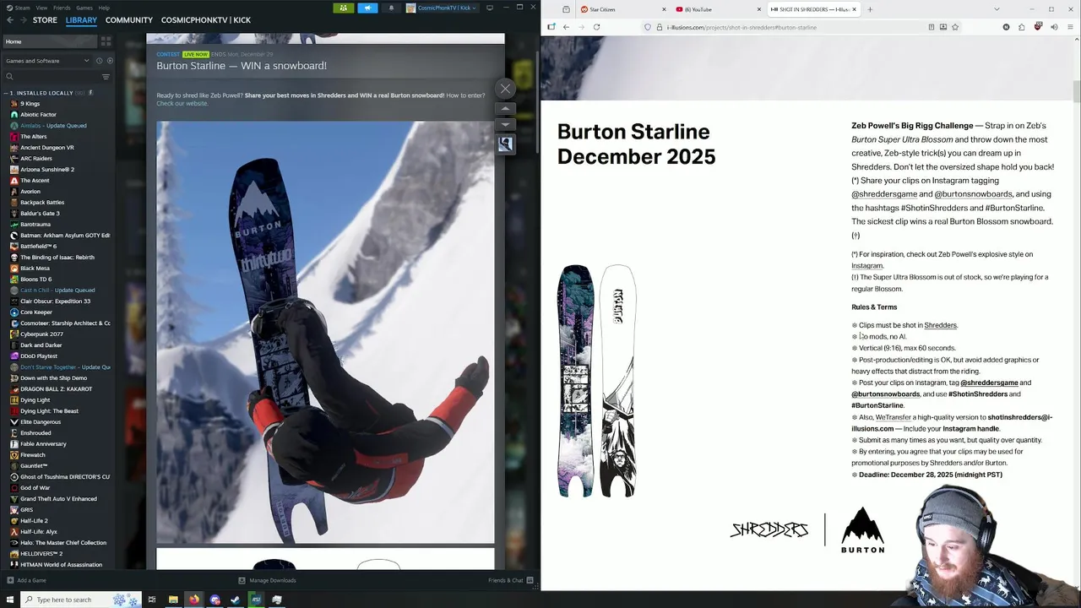
Task: Switch to Star Citizen browser tab
Action: [x=623, y=9]
